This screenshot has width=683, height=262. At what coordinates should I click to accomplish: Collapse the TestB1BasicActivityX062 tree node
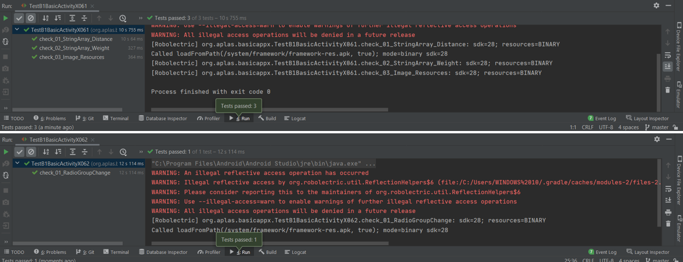click(18, 164)
